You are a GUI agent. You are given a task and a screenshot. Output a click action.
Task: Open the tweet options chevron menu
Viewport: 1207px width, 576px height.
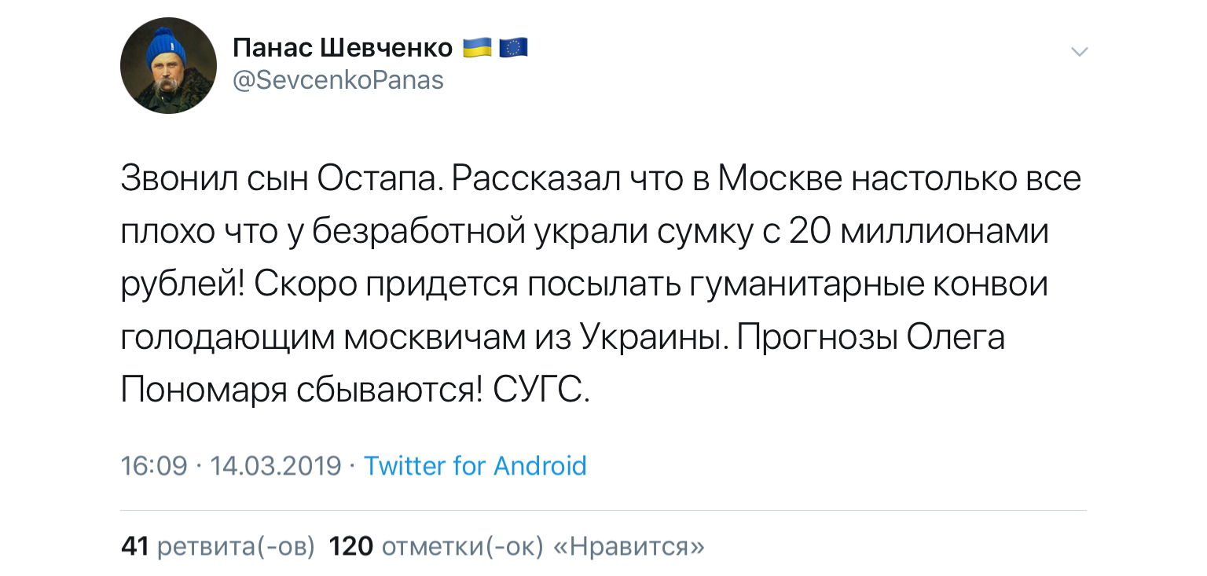(x=1080, y=52)
